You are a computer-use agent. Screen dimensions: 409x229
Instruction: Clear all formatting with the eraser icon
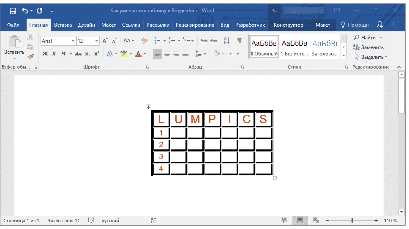(x=145, y=41)
